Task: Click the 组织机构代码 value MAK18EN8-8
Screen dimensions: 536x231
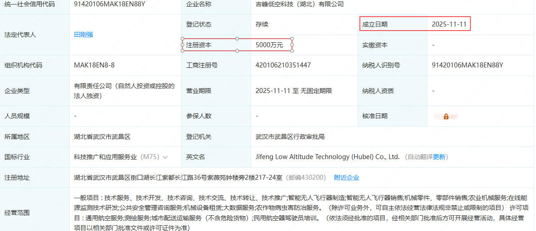Action: pyautogui.click(x=94, y=65)
